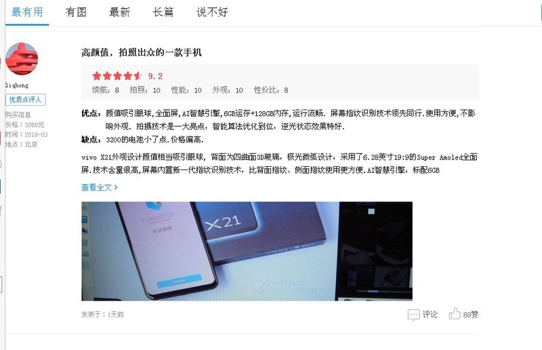Open the 评论 comment link
This screenshot has width=542, height=350.
click(x=430, y=314)
